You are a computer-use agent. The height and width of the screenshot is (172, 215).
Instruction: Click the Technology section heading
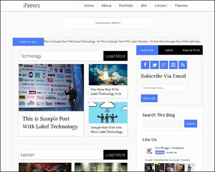click(31, 56)
